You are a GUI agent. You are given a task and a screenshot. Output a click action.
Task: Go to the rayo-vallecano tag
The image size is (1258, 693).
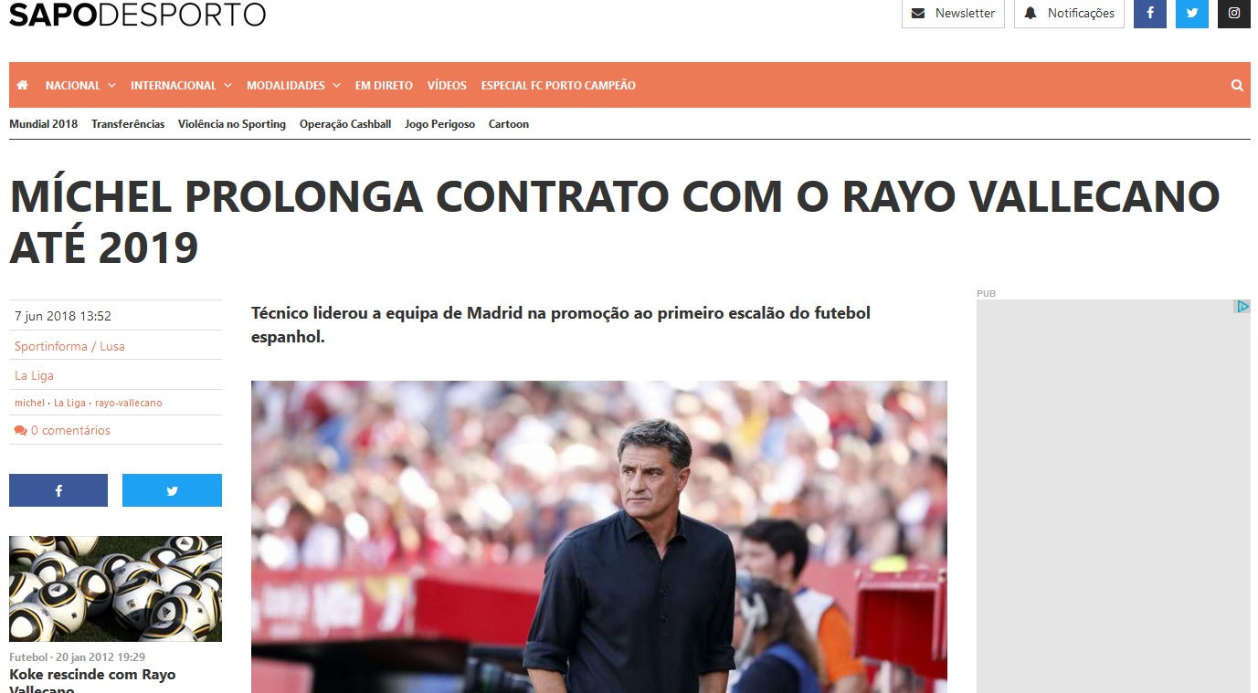tap(129, 403)
